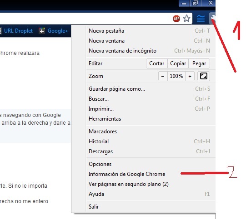Expand the Herramientas submenu
This screenshot has height=219, width=246.
tap(151, 119)
